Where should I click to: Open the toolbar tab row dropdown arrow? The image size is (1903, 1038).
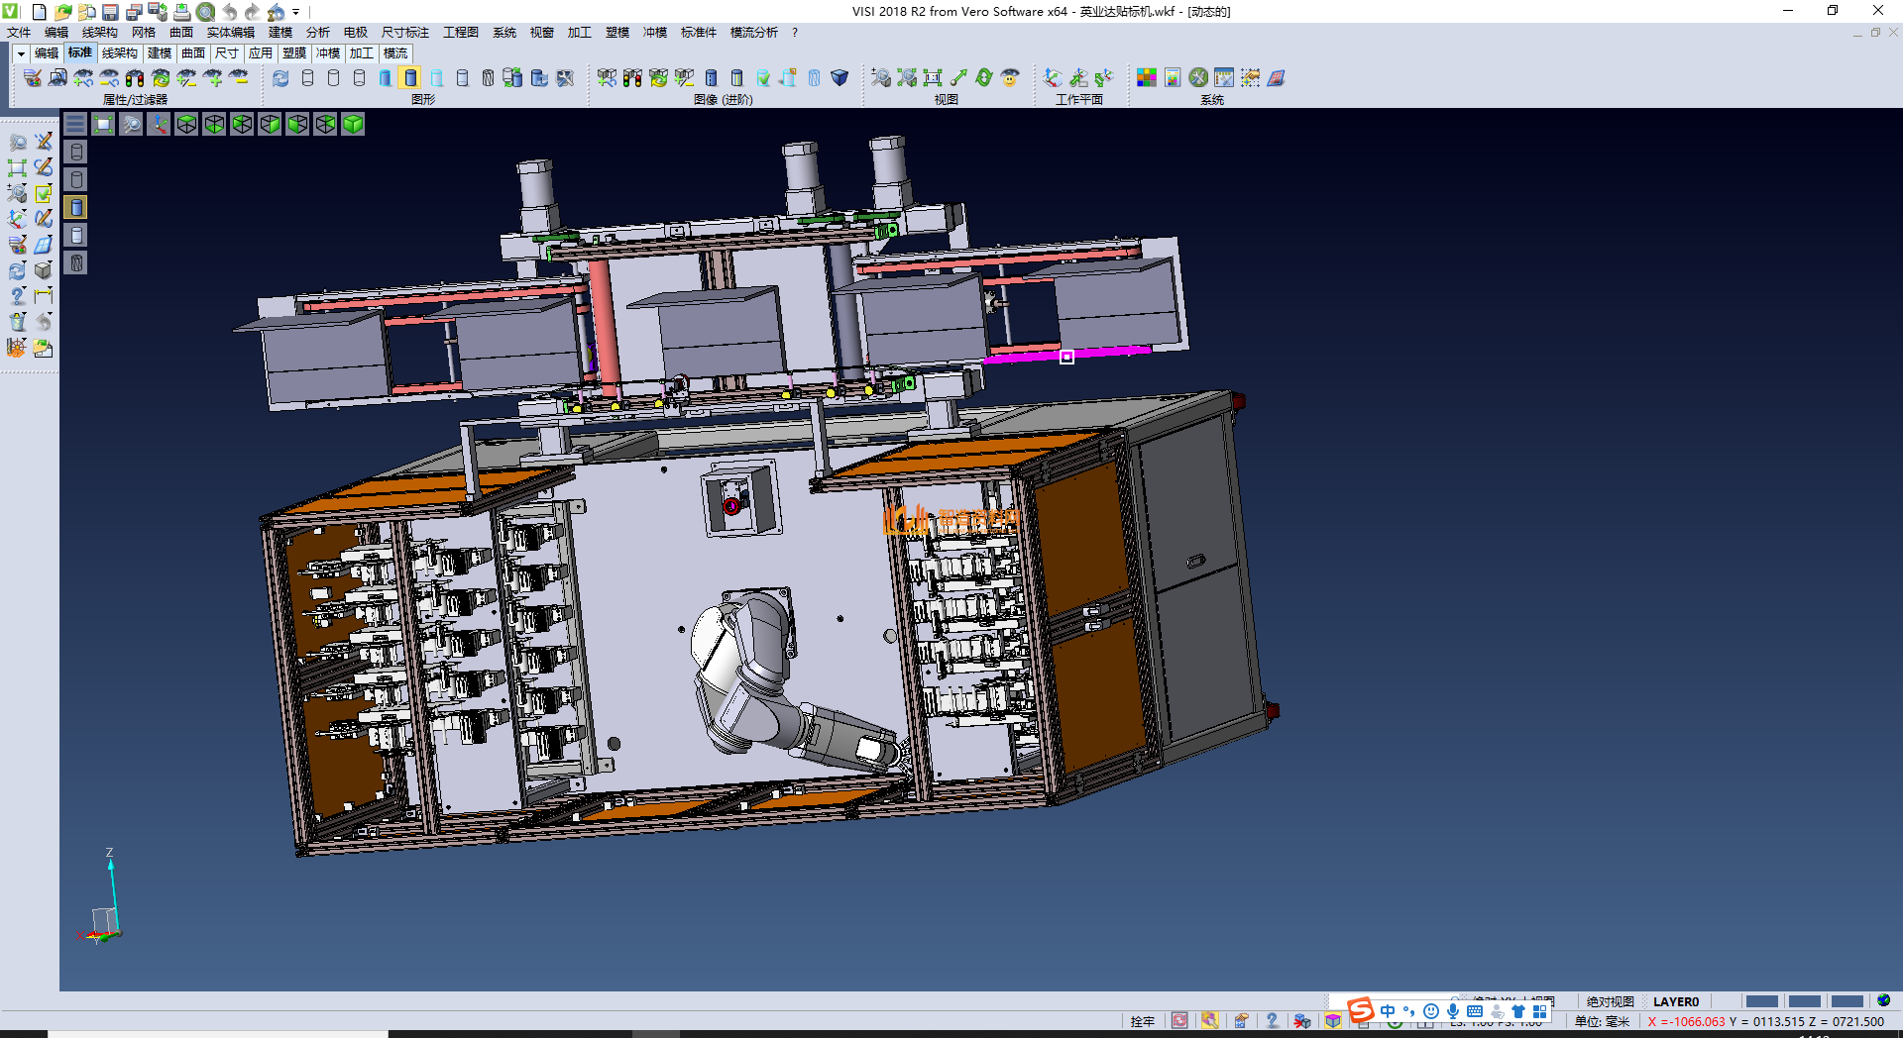click(x=20, y=53)
